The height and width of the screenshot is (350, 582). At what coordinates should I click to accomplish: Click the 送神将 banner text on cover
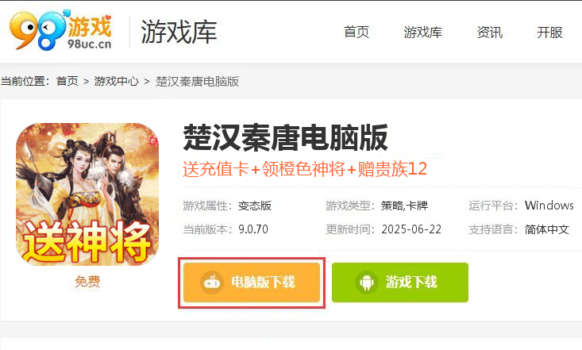tap(87, 242)
